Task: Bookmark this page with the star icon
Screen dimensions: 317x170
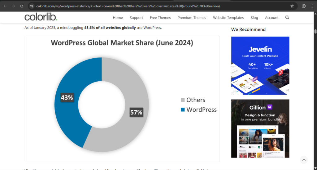Action: [x=292, y=6]
